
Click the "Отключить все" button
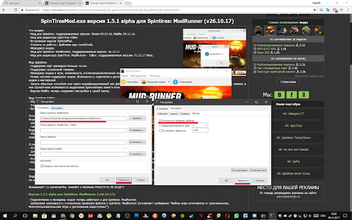click(x=258, y=170)
